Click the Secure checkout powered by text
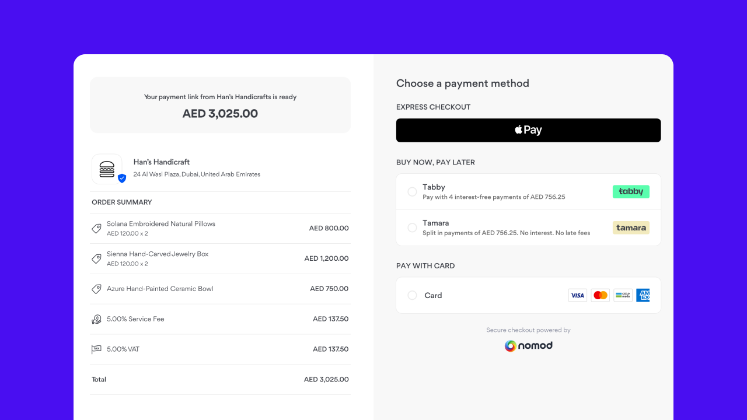The image size is (747, 420). pyautogui.click(x=528, y=330)
